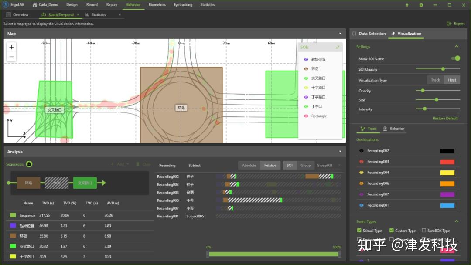471x265 pixels.
Task: Toggle Recording004 eye visibility icon
Action: (x=362, y=173)
